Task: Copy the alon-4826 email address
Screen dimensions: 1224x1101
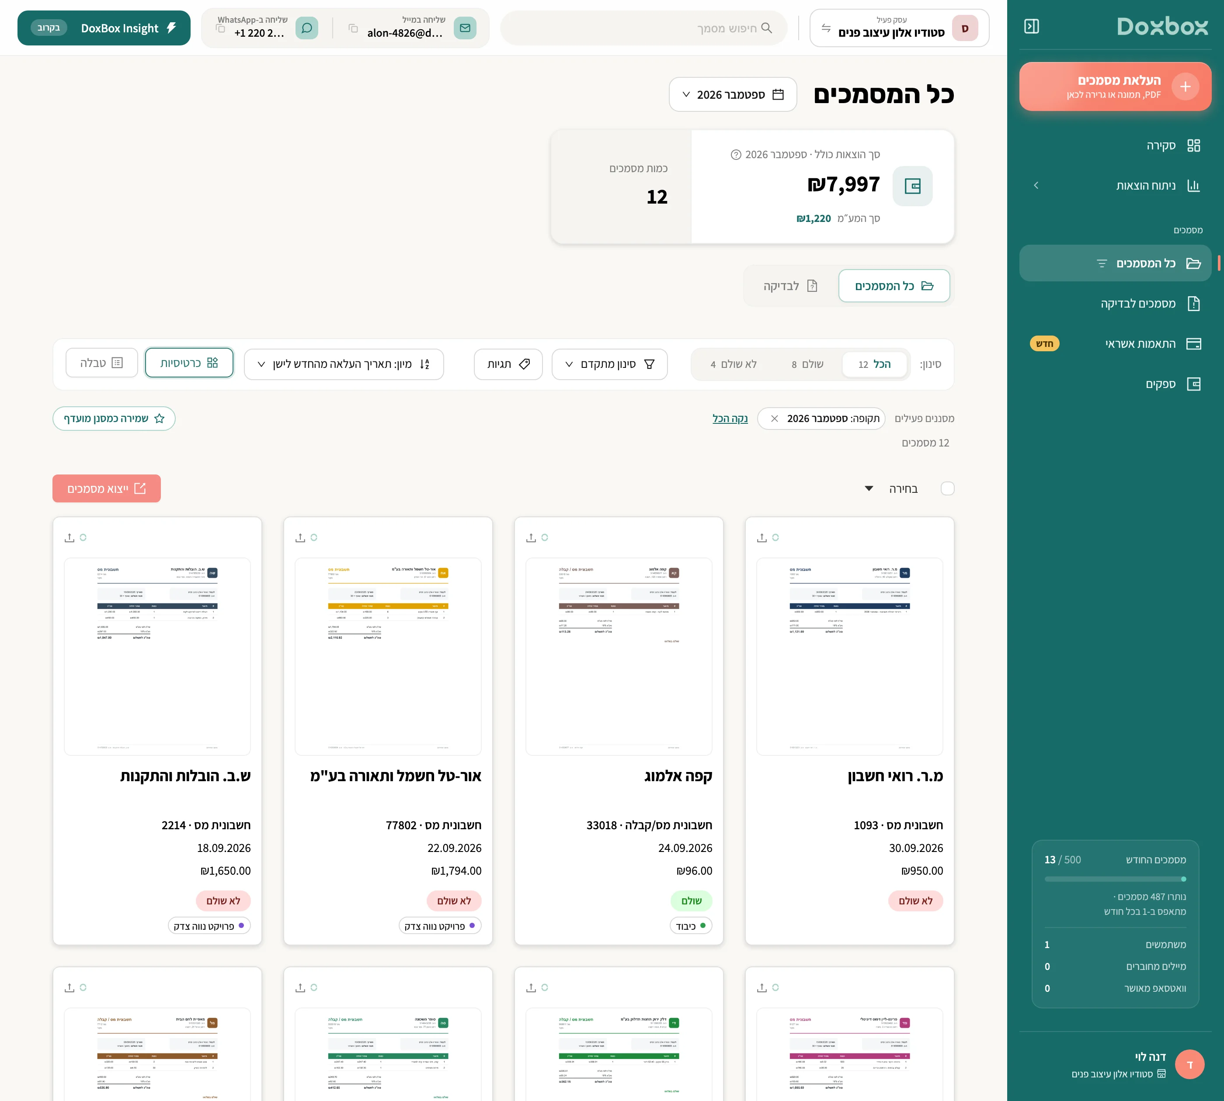Action: tap(354, 28)
